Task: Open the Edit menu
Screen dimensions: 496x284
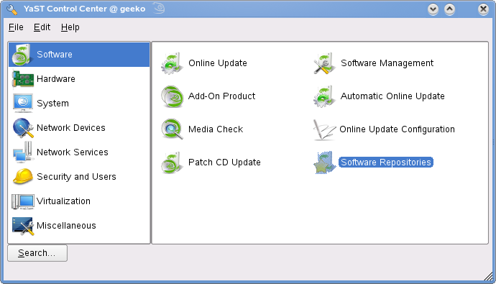Action: tap(42, 27)
